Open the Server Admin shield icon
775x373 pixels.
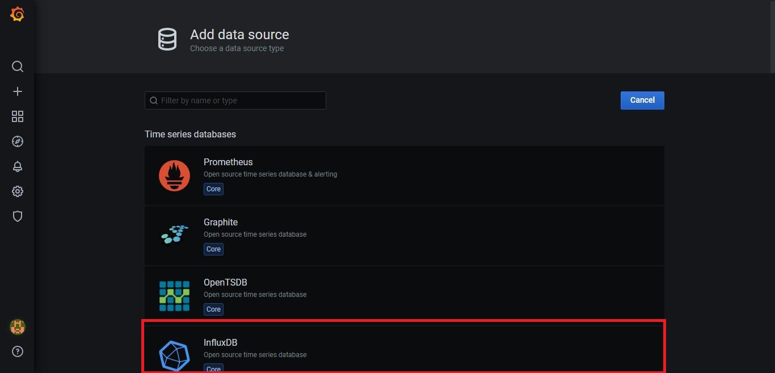(18, 216)
